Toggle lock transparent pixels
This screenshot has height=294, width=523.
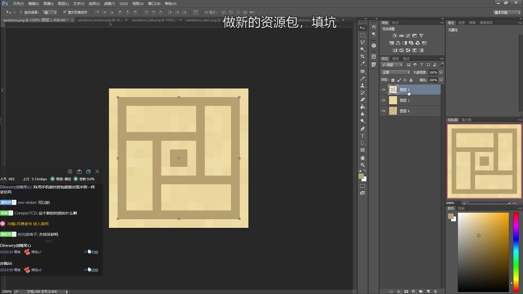(x=393, y=80)
